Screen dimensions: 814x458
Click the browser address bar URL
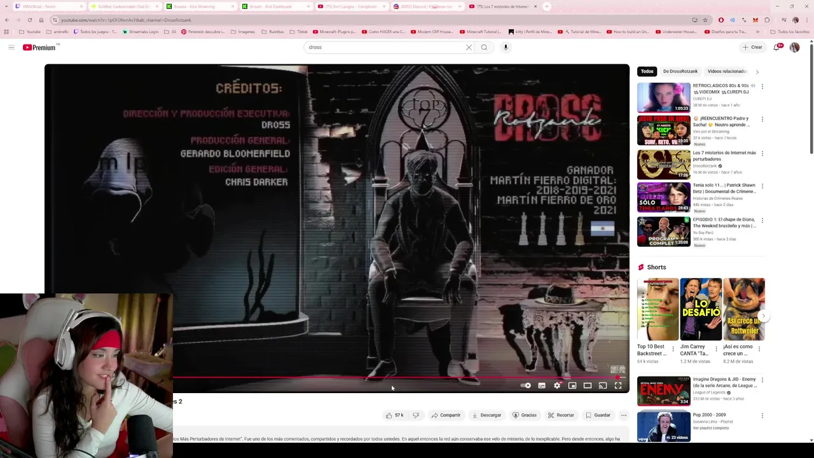[x=126, y=20]
